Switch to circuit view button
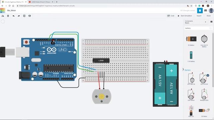The image size is (214, 120). (x=200, y=11)
